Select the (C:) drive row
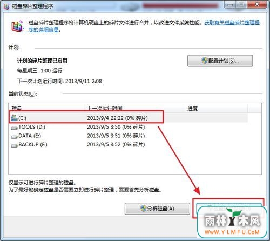270x241 pixels. [129, 118]
